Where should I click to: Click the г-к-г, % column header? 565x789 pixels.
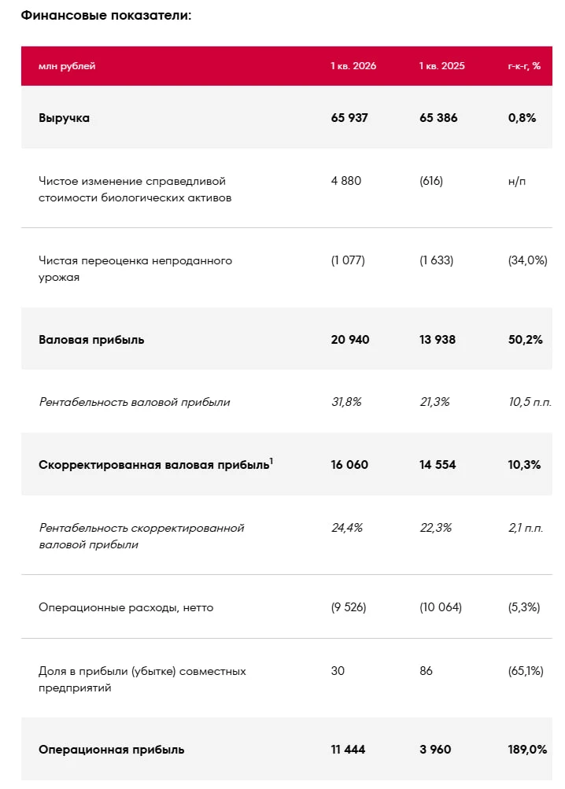click(524, 66)
